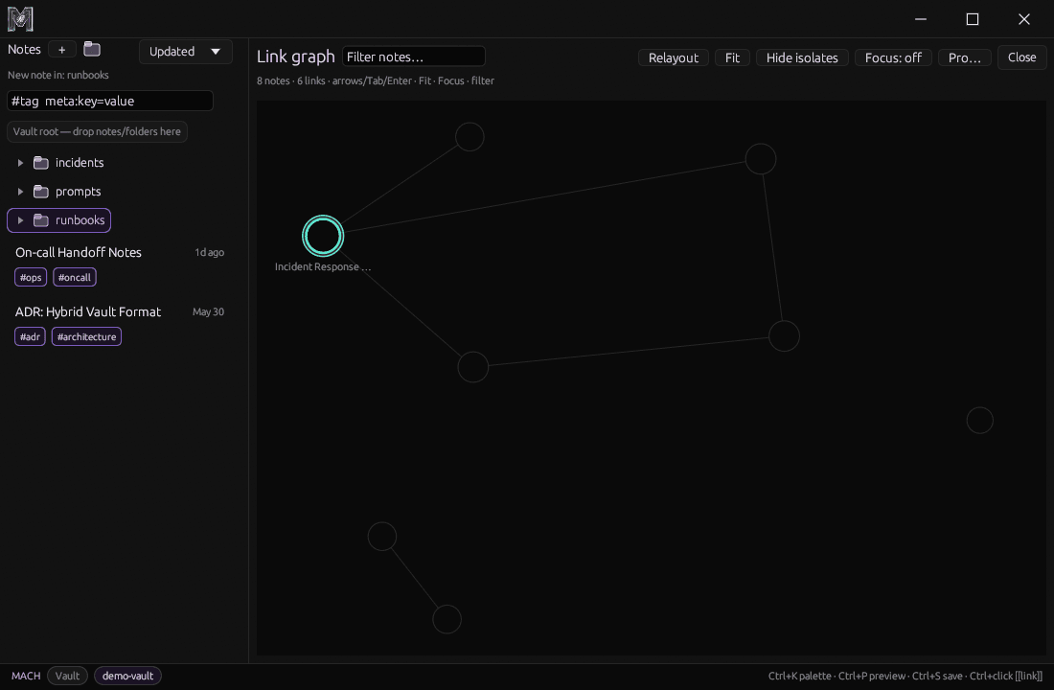
Task: Toggle Focus: off mode
Action: (893, 57)
